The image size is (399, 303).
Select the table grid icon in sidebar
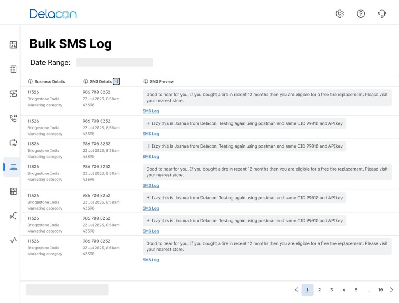[13, 191]
